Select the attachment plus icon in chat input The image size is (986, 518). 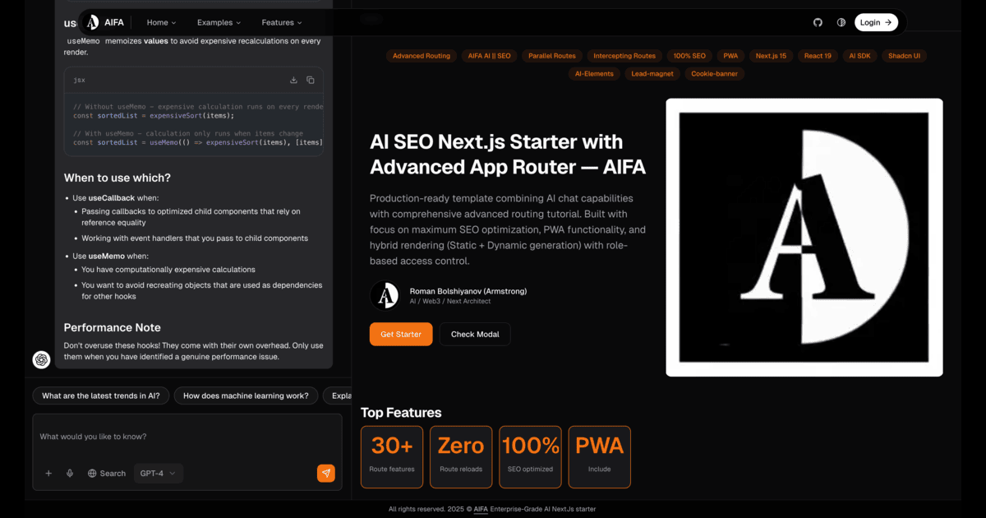pyautogui.click(x=48, y=473)
